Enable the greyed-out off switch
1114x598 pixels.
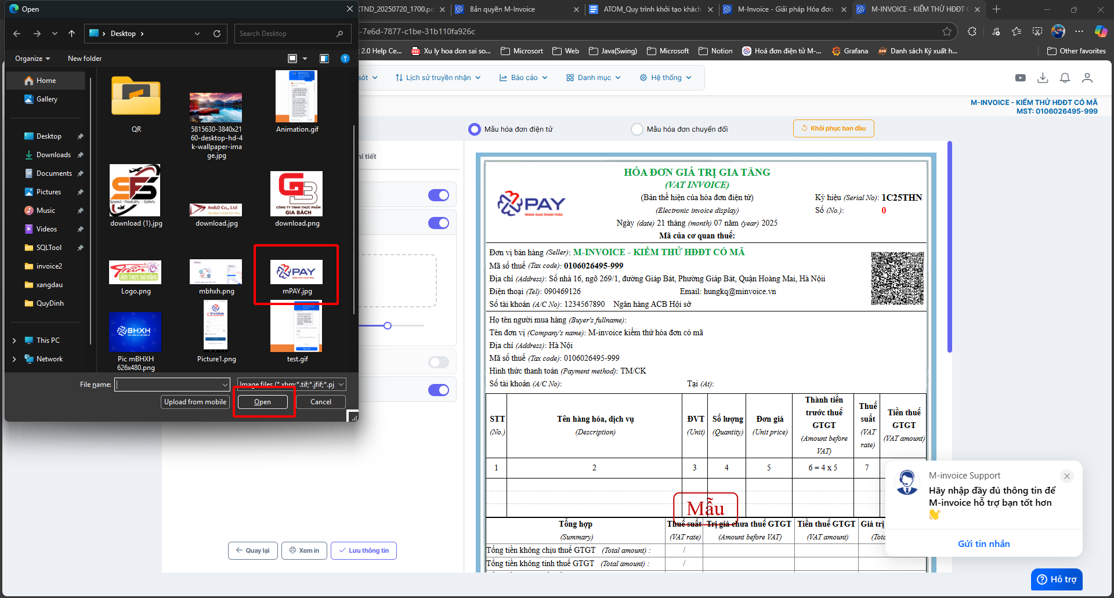pos(439,363)
